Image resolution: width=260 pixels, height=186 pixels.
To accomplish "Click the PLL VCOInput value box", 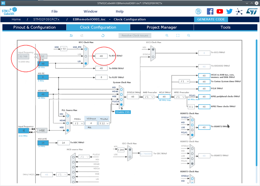I will 91,123.
